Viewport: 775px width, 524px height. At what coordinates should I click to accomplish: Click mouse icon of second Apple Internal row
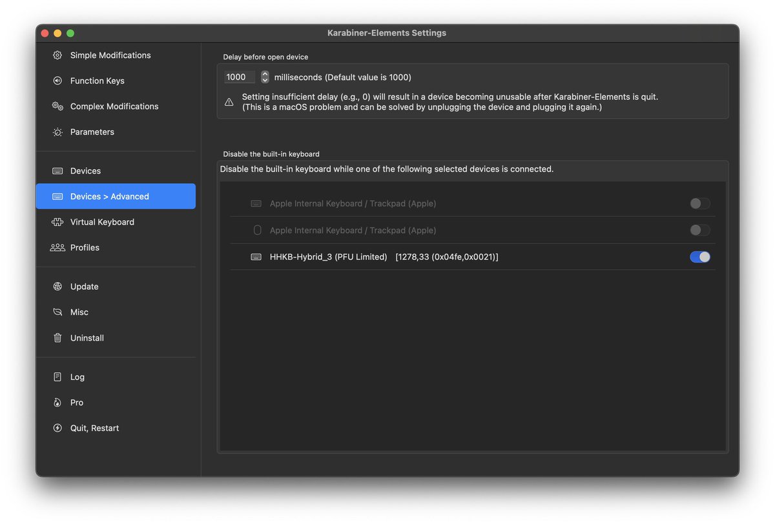pos(257,230)
